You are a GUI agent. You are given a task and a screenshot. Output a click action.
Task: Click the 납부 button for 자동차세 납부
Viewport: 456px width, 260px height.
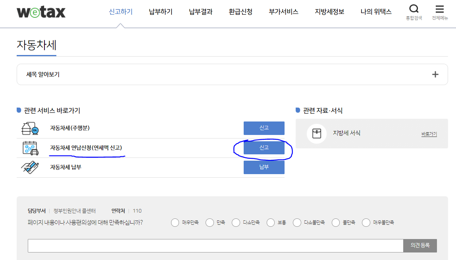[264, 167]
